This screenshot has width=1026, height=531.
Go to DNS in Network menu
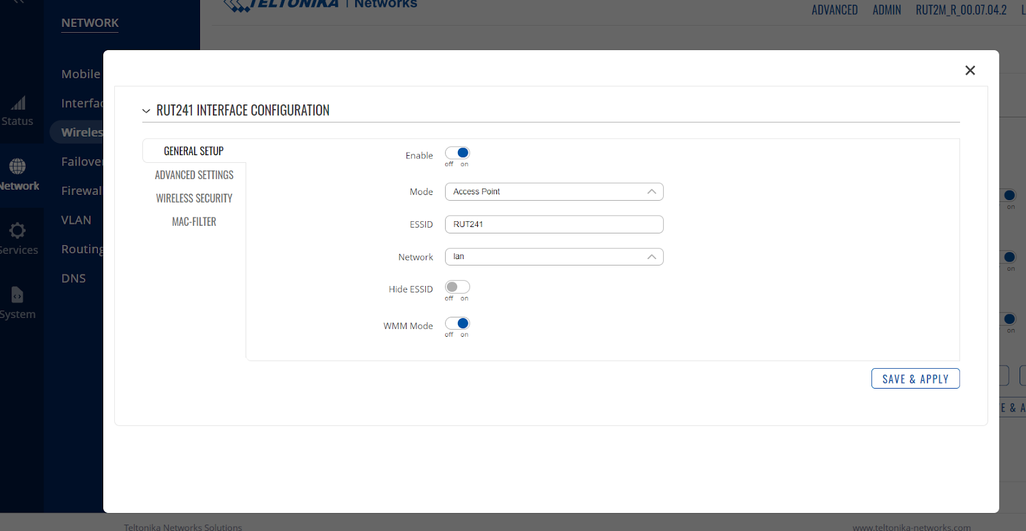coord(73,278)
